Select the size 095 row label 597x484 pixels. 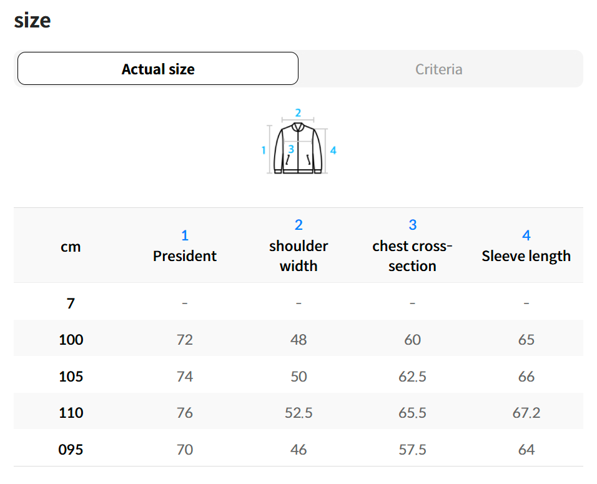point(71,450)
